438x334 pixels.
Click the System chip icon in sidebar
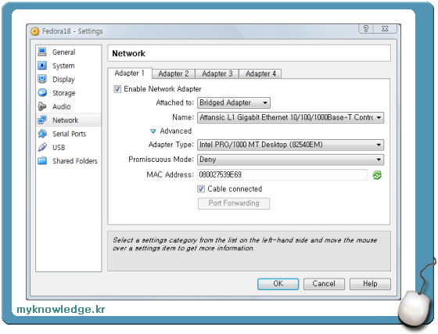click(42, 66)
